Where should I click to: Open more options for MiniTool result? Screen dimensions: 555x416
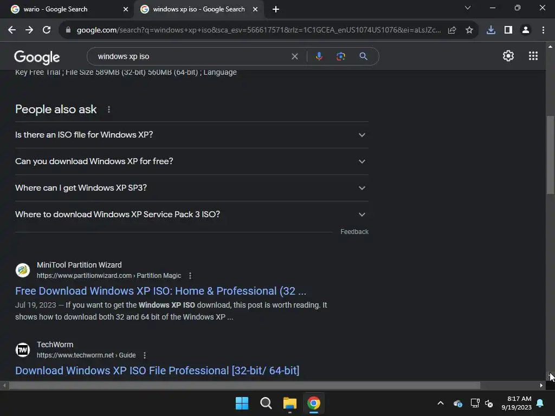point(190,276)
